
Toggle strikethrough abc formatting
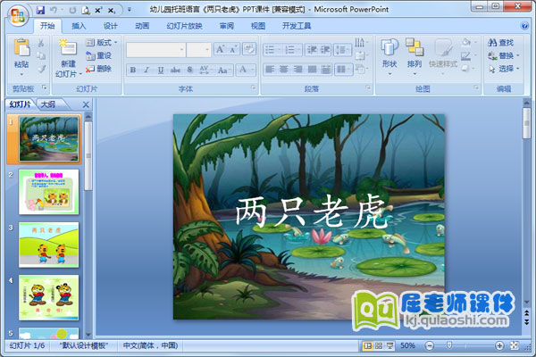(175, 70)
